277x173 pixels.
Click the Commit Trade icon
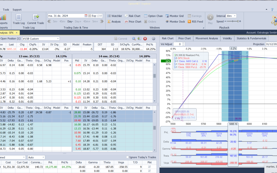point(36,19)
